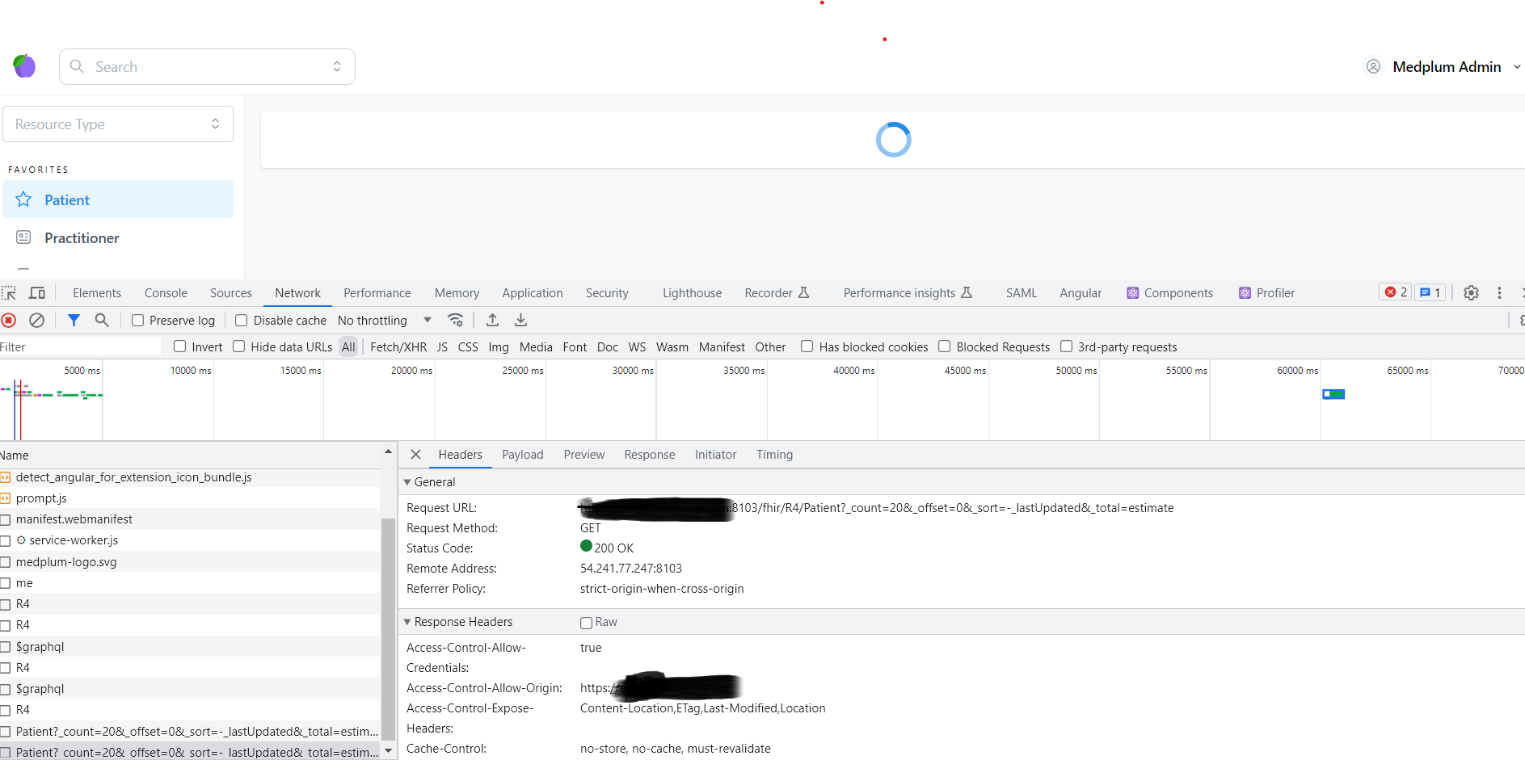The width and height of the screenshot is (1525, 760).
Task: Toggle Raw view of response headers
Action: (x=586, y=622)
